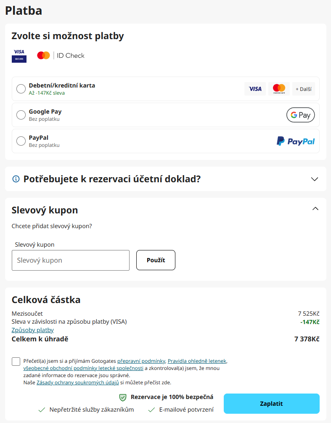Click the PayPal logo icon
The image size is (331, 423).
(x=296, y=141)
